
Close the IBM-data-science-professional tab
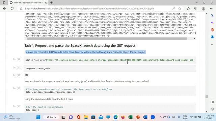coord(46,3)
